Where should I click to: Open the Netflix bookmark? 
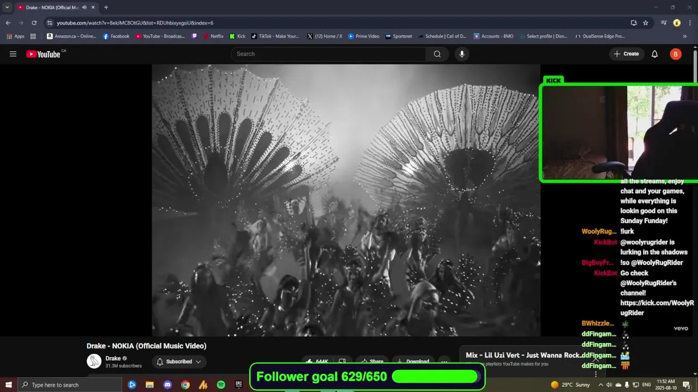213,36
